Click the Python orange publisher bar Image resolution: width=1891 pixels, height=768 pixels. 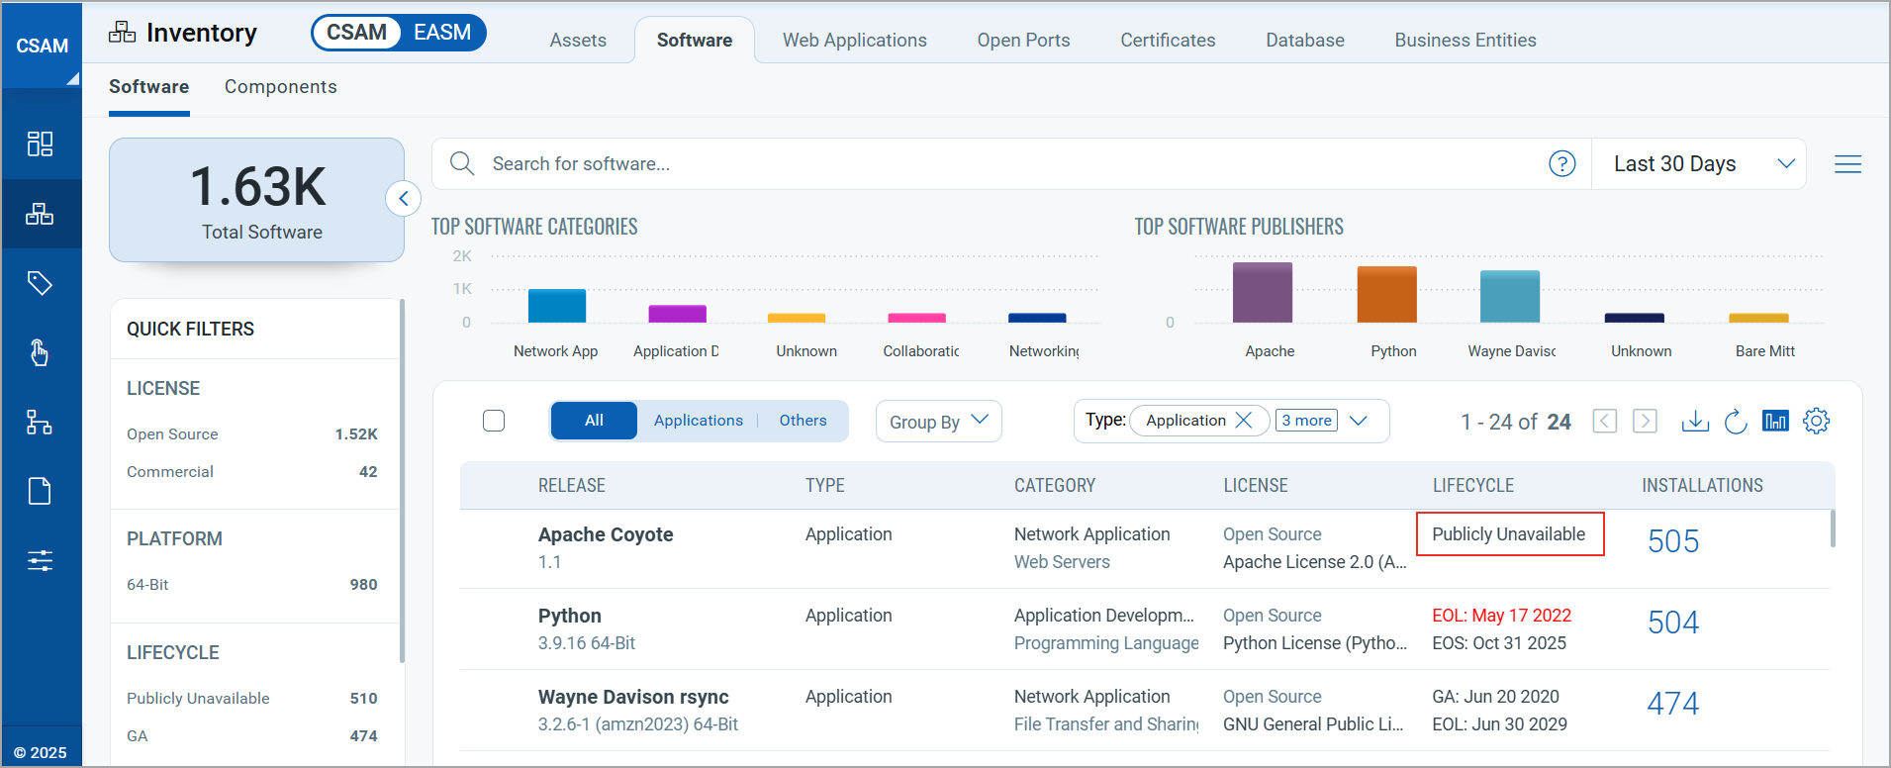(x=1386, y=295)
